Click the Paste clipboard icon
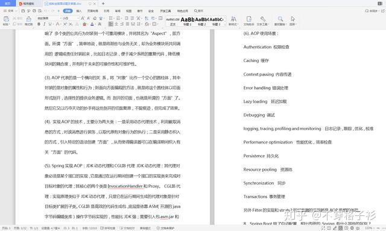Viewport: 386px width, 231px height. [6, 21]
